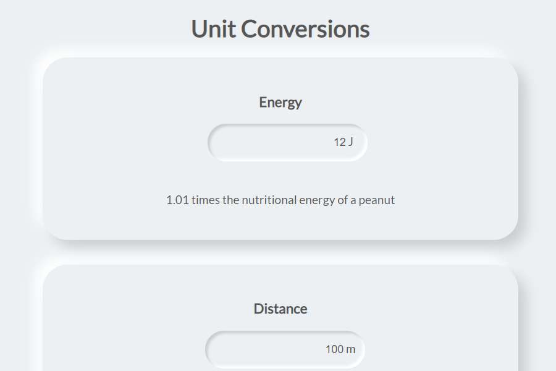The height and width of the screenshot is (371, 556).
Task: Click the Energy section heading
Action: point(280,102)
